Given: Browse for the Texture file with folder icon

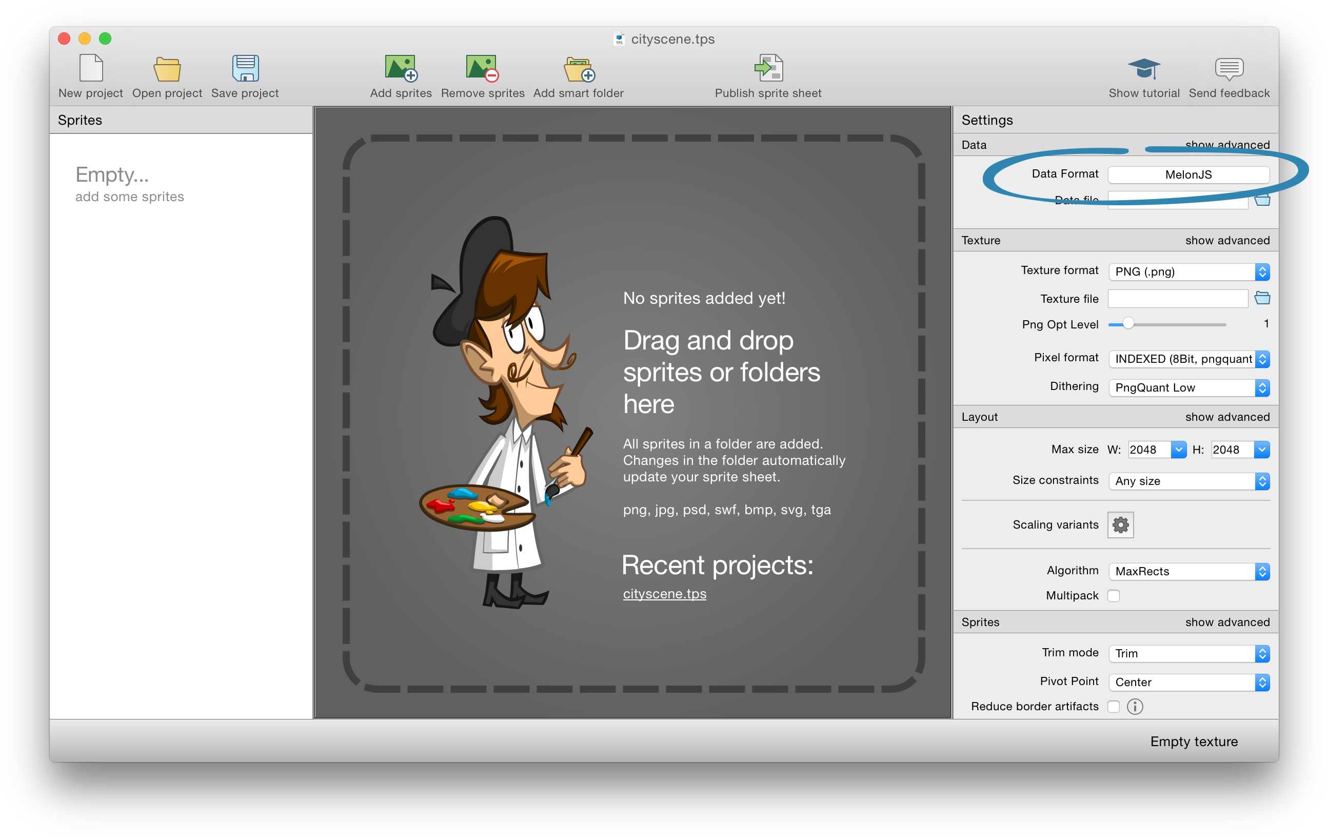Looking at the screenshot, I should (1262, 299).
